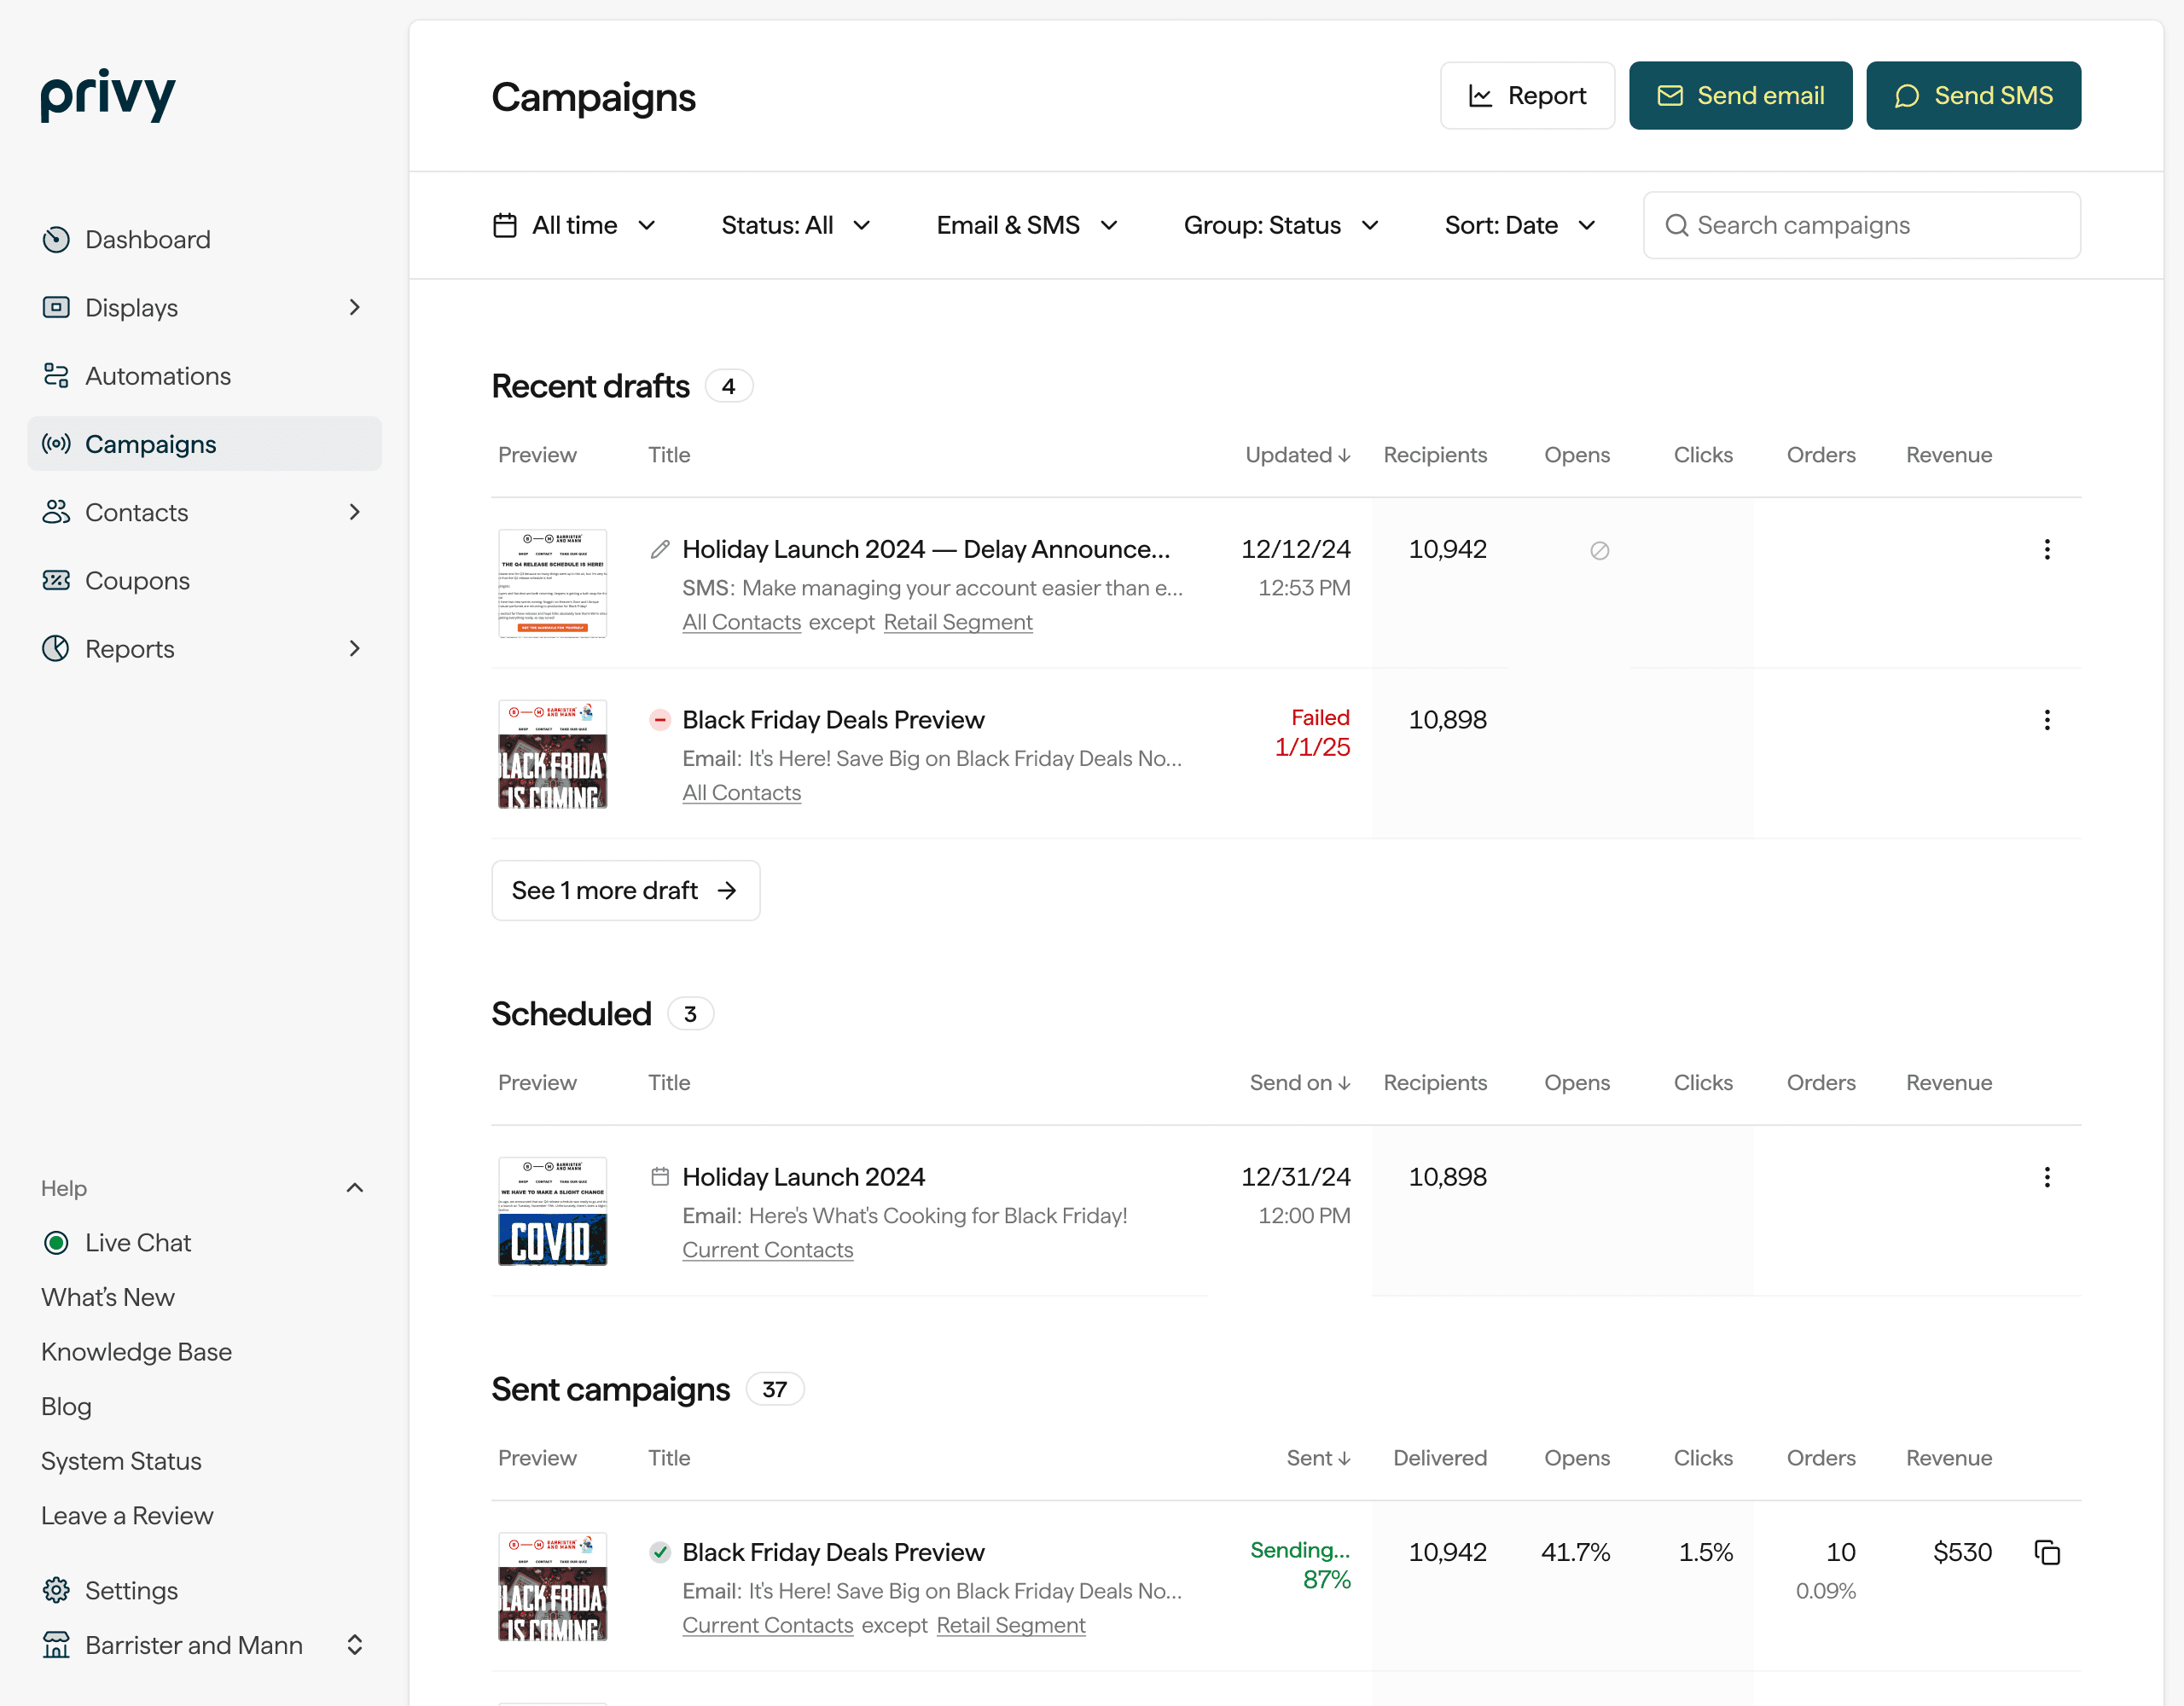The width and height of the screenshot is (2184, 1706).
Task: Click the Send SMS button
Action: (1973, 96)
